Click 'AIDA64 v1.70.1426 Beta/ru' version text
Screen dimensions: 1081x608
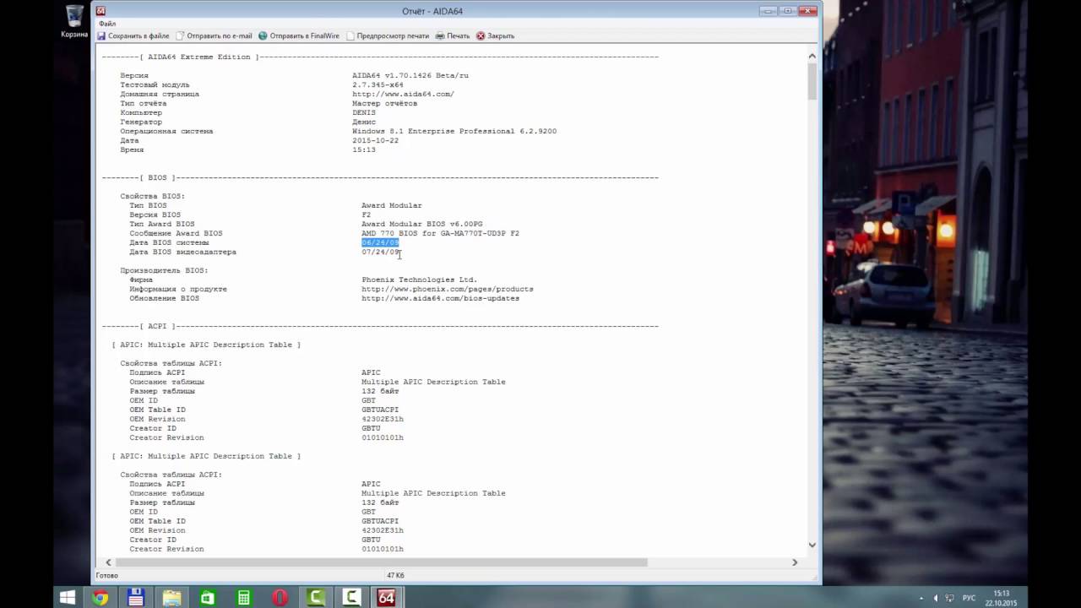click(x=410, y=76)
